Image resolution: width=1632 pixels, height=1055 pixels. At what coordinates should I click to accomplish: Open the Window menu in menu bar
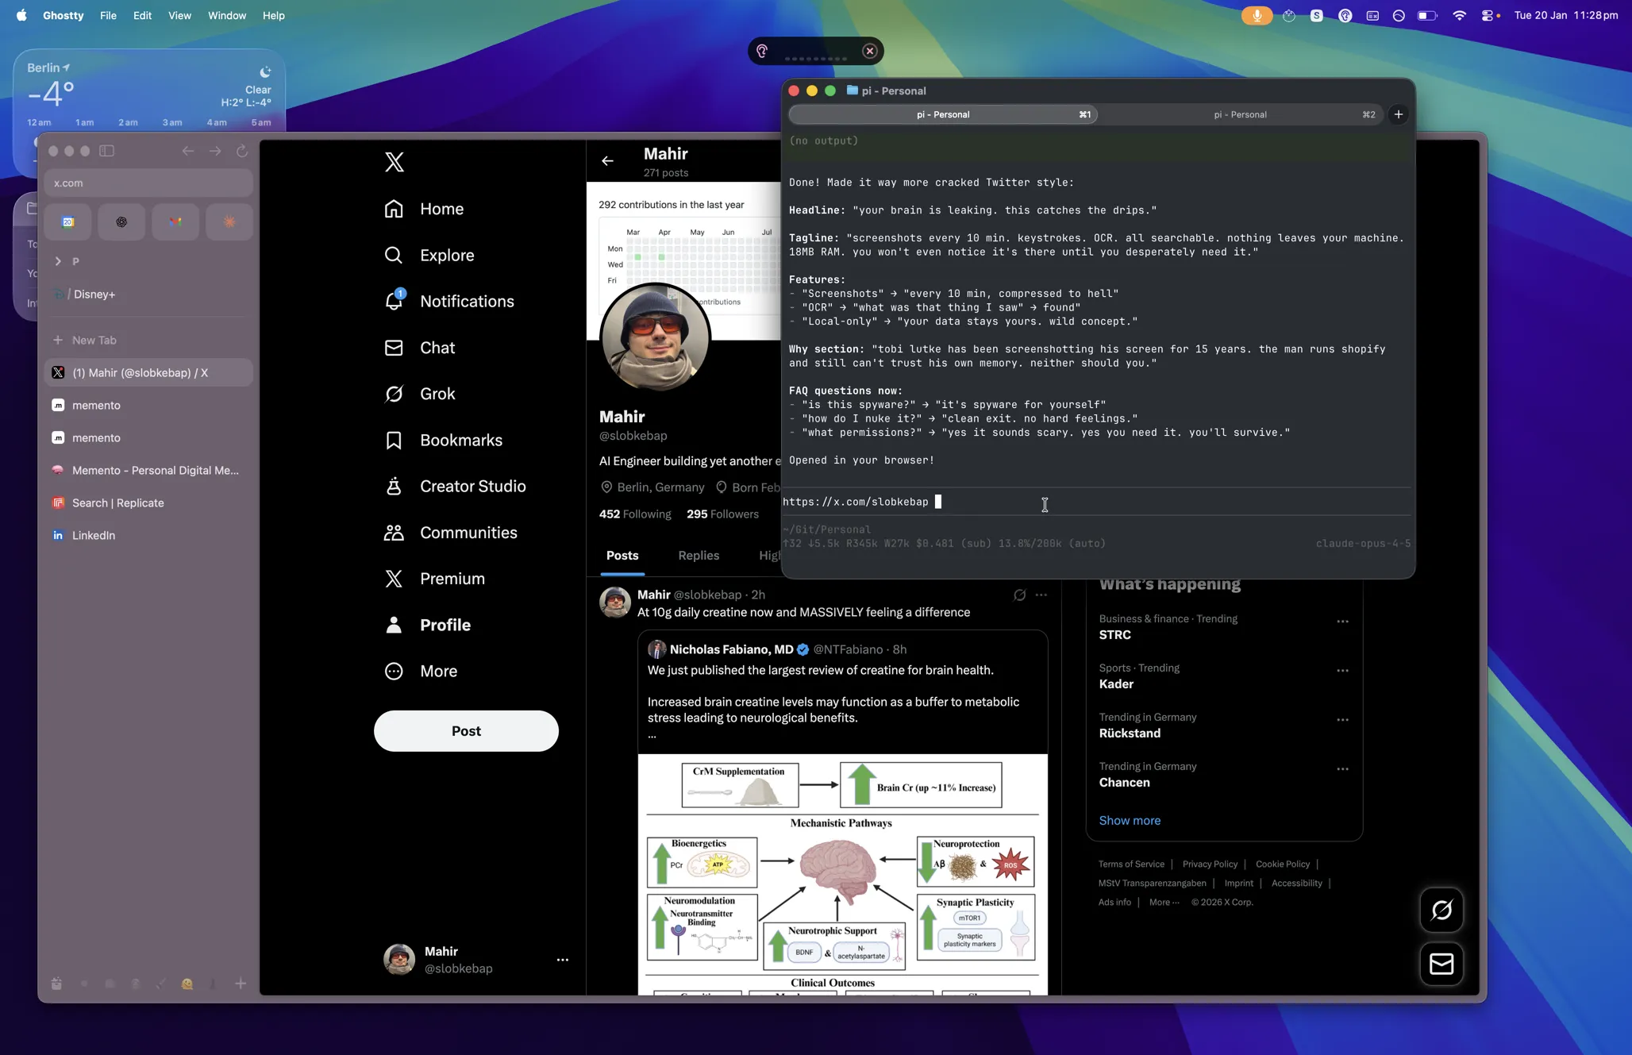(226, 15)
